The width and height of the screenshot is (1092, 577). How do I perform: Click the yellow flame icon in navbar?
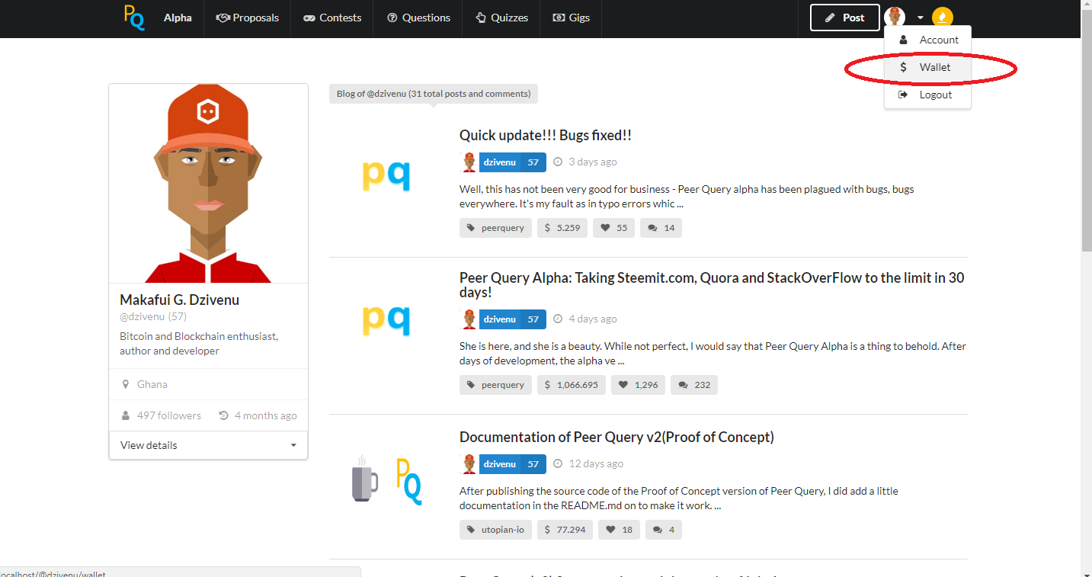pos(943,18)
